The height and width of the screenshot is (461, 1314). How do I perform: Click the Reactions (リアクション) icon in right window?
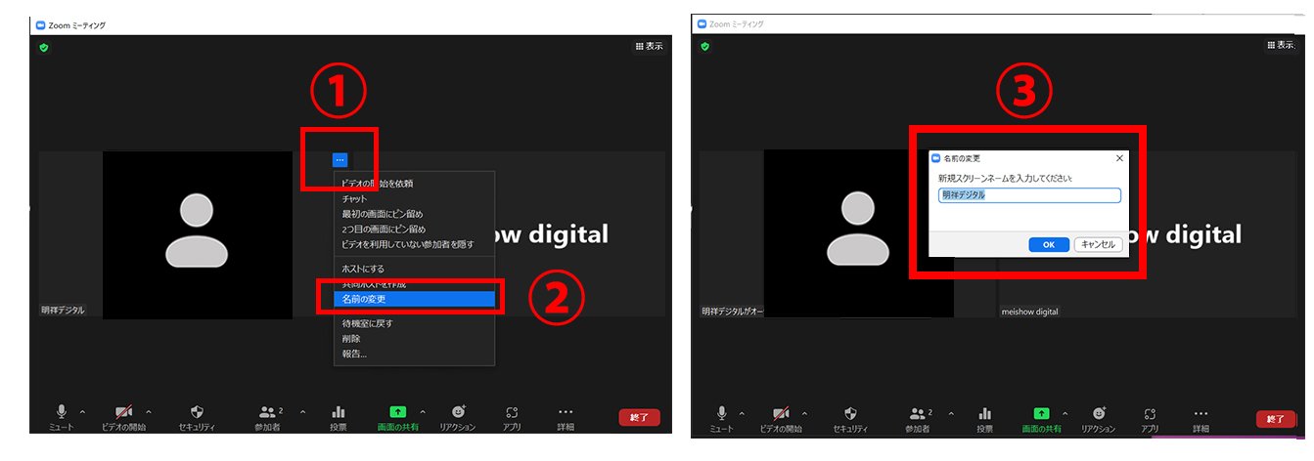coord(1098,413)
